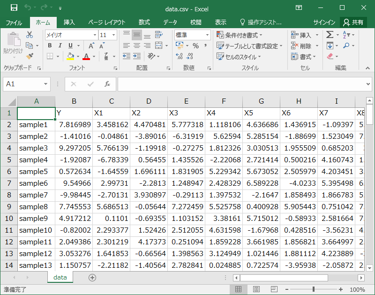Image resolution: width=375 pixels, height=295 pixels.
Task: Click the accounting currency format icon
Action: pyautogui.click(x=180, y=45)
